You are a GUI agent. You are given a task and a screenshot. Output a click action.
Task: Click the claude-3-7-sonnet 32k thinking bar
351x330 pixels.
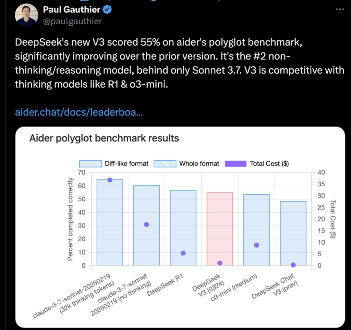click(x=110, y=223)
